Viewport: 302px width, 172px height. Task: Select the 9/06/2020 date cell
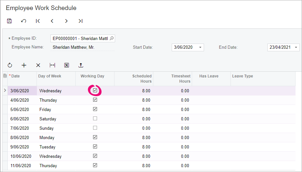pos(22,147)
